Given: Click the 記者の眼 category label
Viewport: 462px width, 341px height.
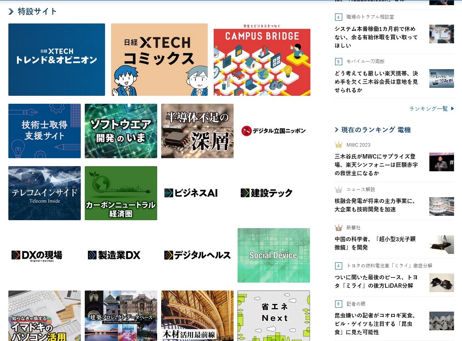Looking at the screenshot, I should pyautogui.click(x=356, y=304).
